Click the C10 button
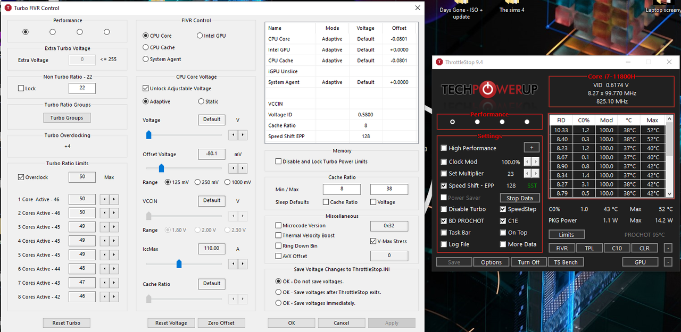Image resolution: width=681 pixels, height=332 pixels. click(617, 248)
